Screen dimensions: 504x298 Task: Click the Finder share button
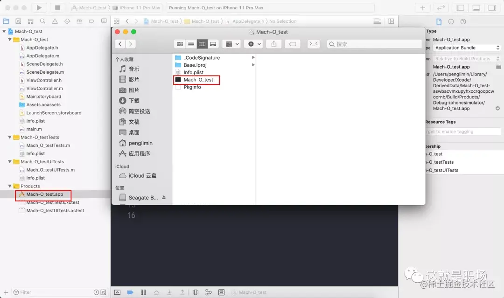[x=274, y=44]
